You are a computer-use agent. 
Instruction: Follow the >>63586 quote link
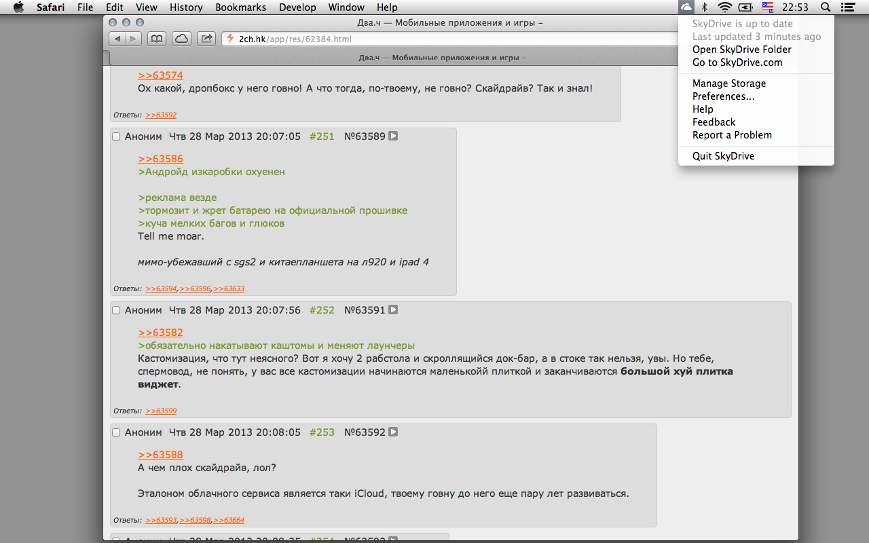160,159
